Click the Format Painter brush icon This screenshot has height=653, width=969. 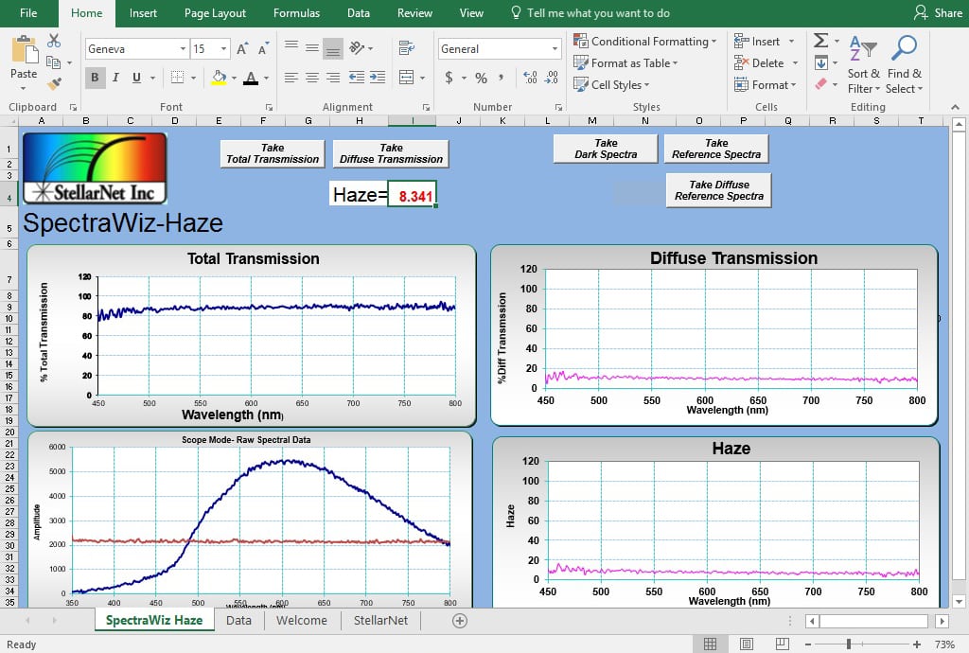[x=54, y=82]
